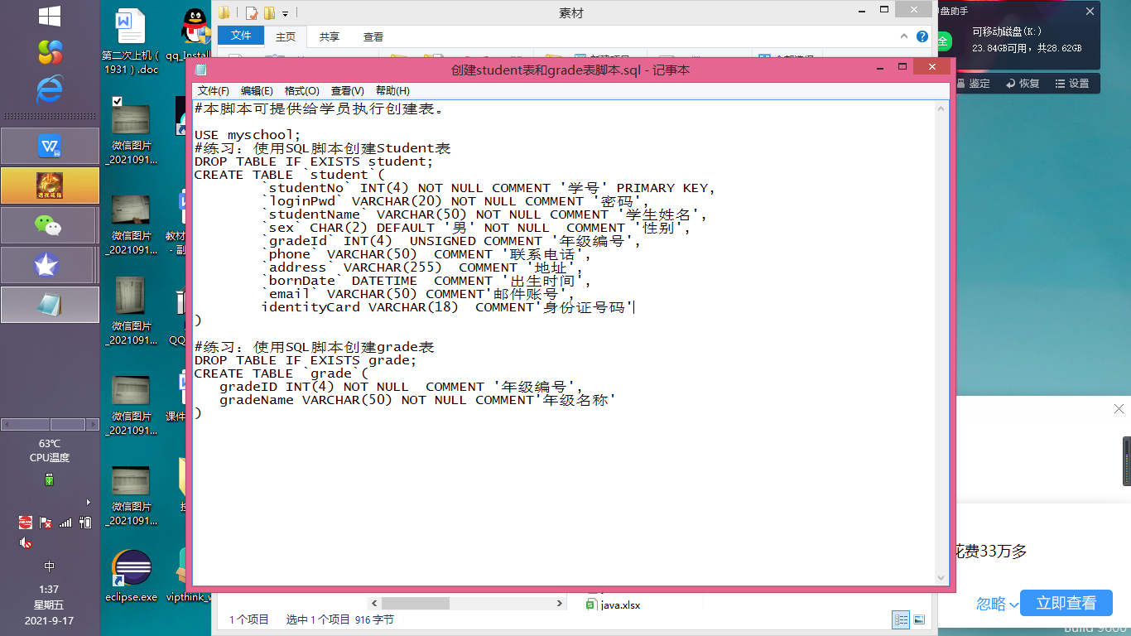Maximize the Notepad window

902,66
